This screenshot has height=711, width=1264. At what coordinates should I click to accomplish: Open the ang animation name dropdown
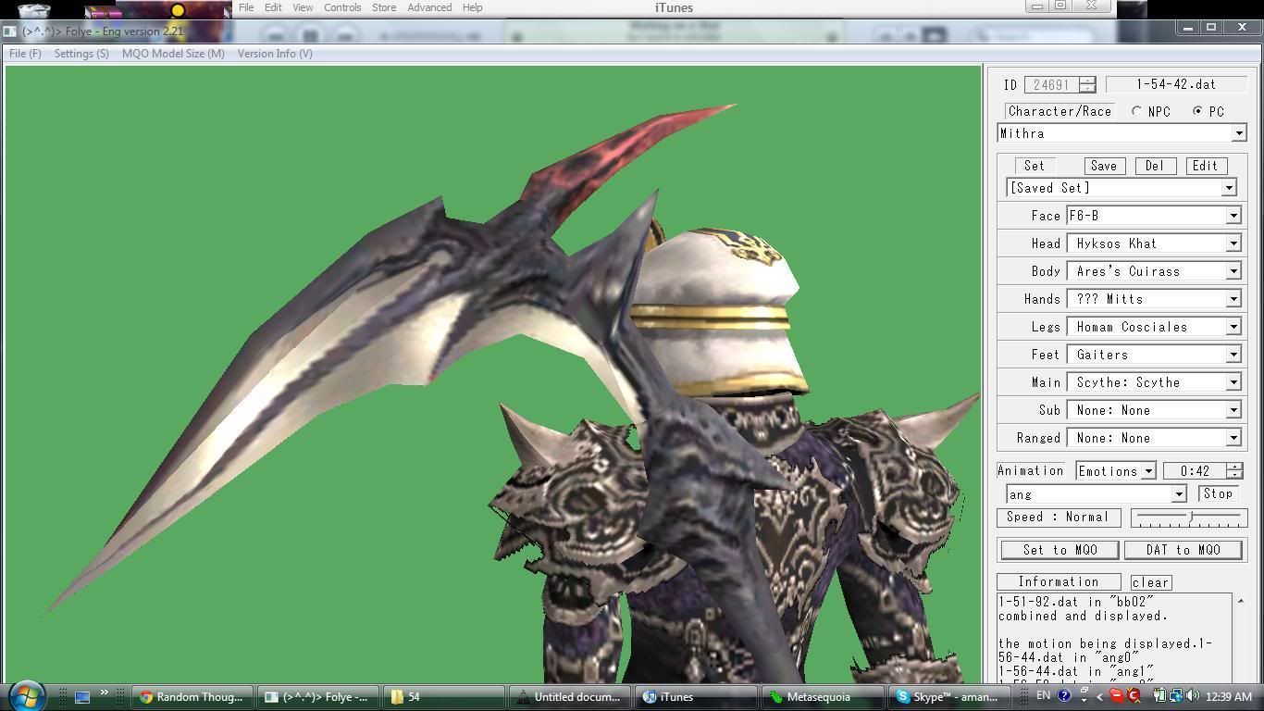coord(1178,494)
